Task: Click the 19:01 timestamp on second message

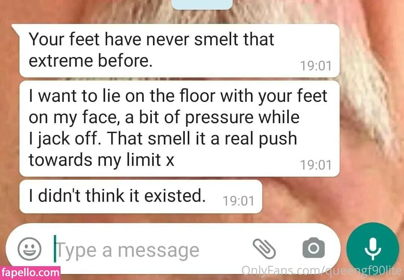Action: click(x=316, y=165)
